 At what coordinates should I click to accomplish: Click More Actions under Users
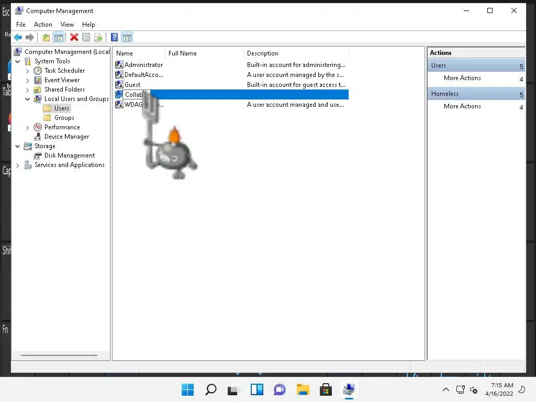pyautogui.click(x=462, y=78)
